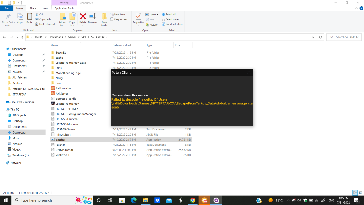Click the taskbar search box
364x205 pixels.
click(52, 200)
